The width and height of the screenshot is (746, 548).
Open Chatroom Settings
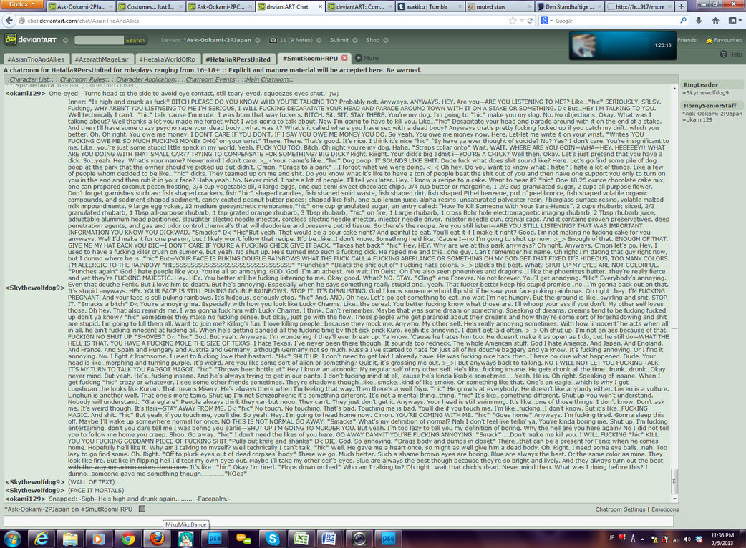[x=620, y=509]
